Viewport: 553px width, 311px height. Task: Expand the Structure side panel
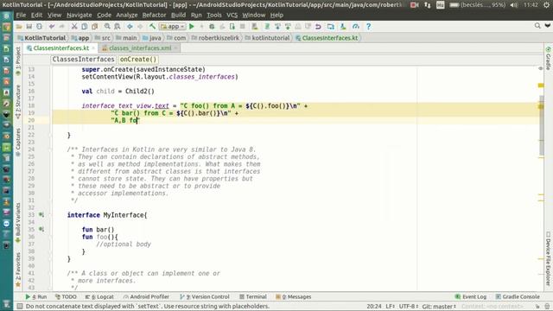coord(18,102)
